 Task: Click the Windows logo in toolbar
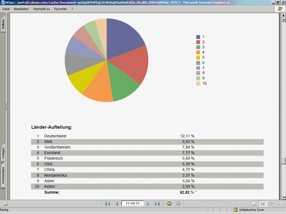(280, 9)
